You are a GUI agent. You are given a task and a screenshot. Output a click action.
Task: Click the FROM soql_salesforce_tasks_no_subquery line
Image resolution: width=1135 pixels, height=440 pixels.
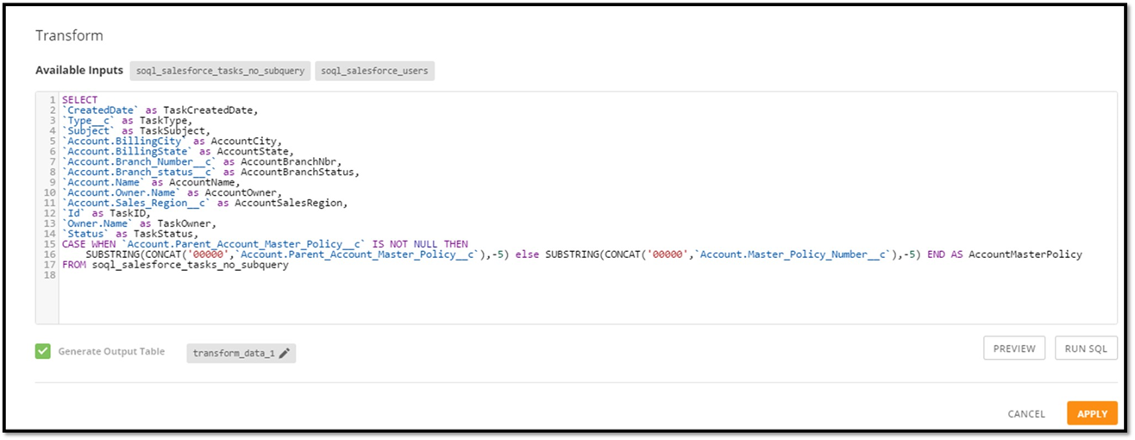[175, 265]
